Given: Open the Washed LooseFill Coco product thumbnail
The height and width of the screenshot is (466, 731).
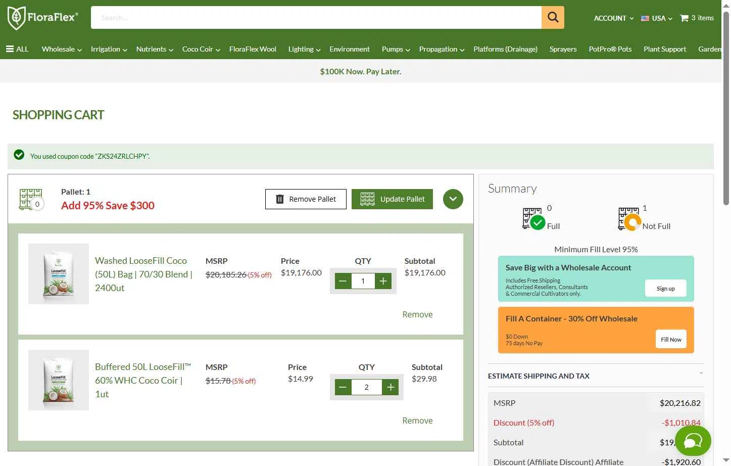Looking at the screenshot, I should [59, 274].
